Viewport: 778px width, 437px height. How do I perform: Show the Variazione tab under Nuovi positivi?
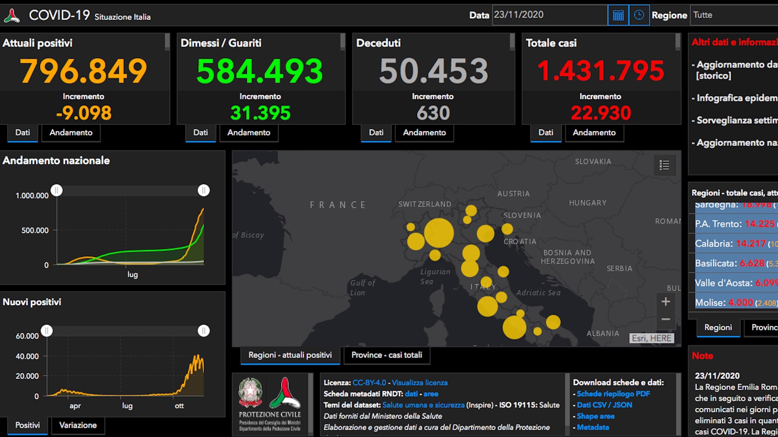(78, 426)
